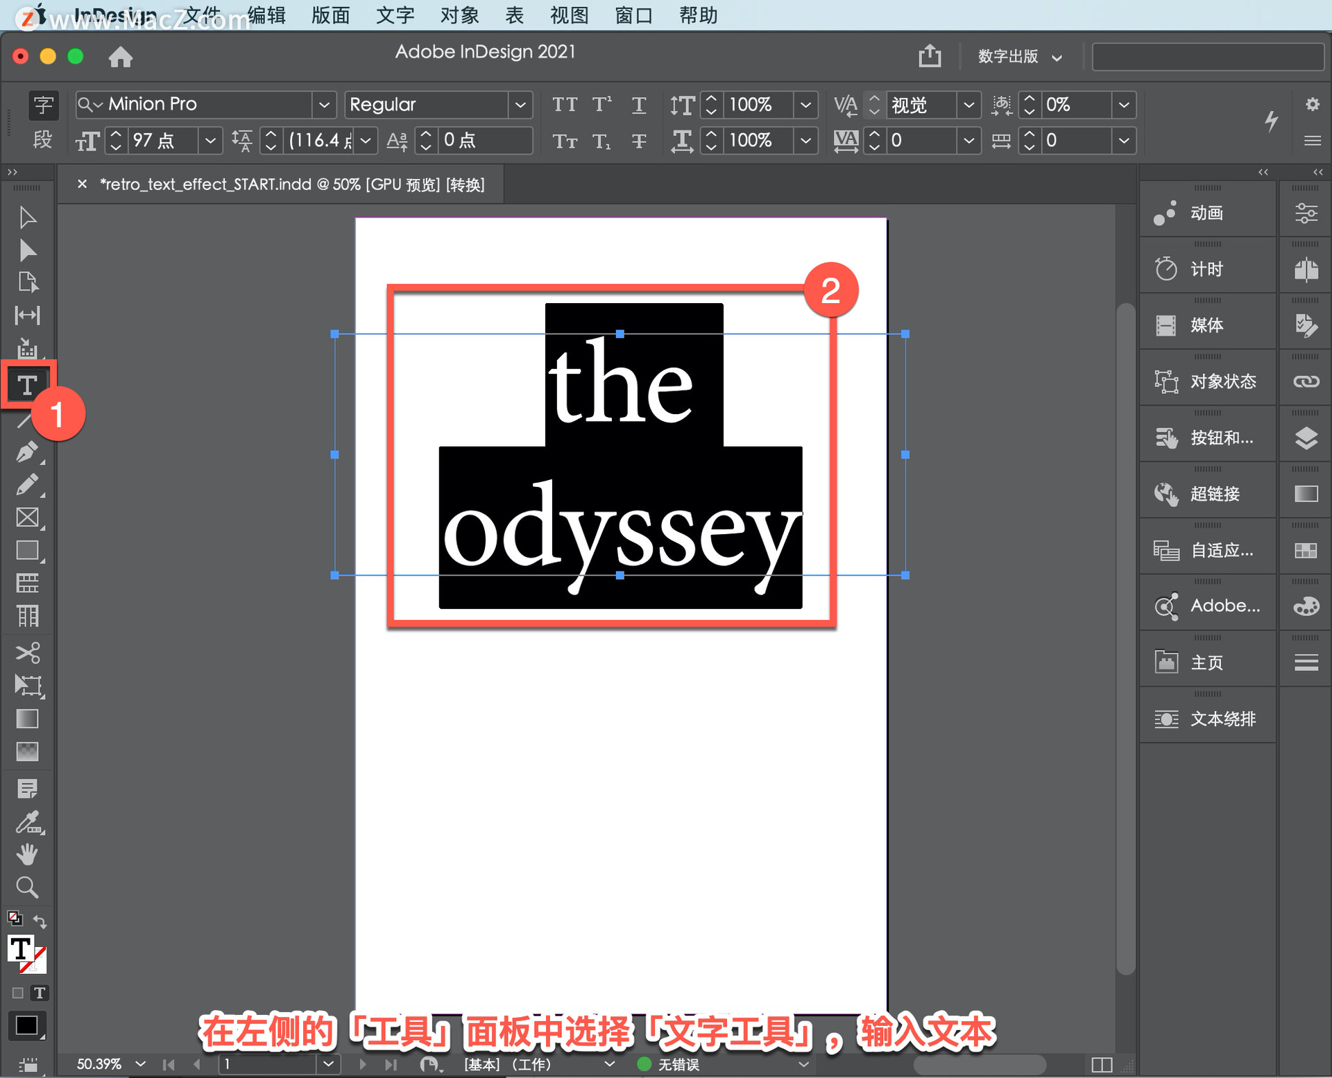Viewport: 1332px width, 1078px height.
Task: Open the 计时 timing panel
Action: coord(1207,269)
